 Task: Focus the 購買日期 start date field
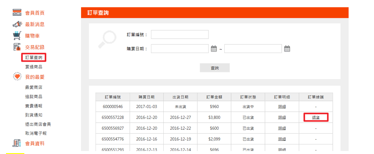[x=180, y=48]
